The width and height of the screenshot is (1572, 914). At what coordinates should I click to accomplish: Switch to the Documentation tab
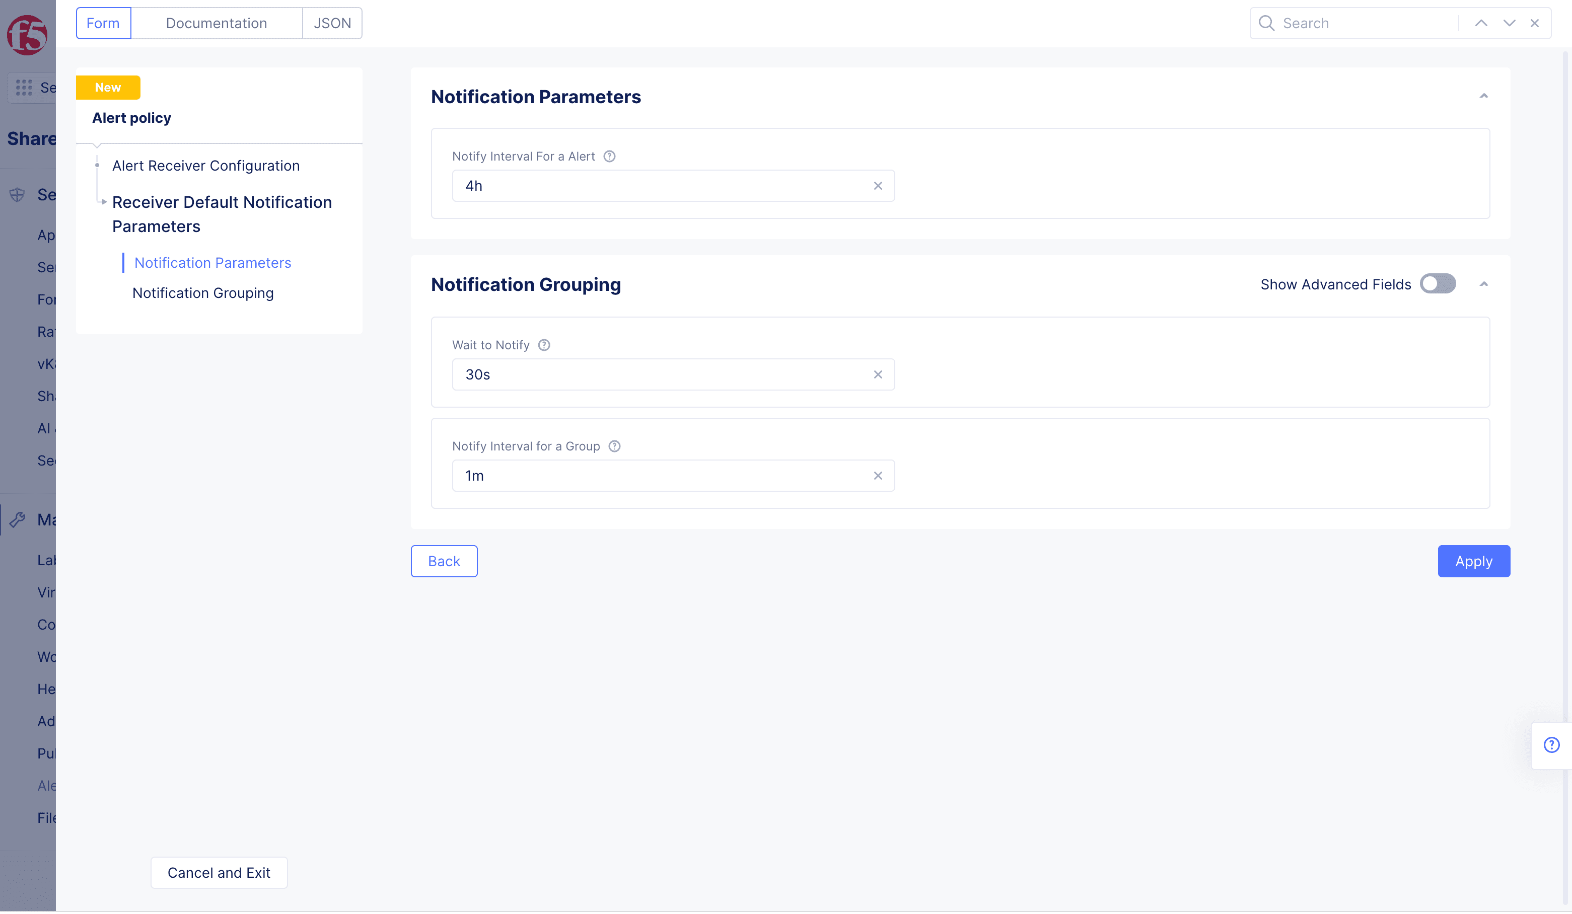coord(216,23)
